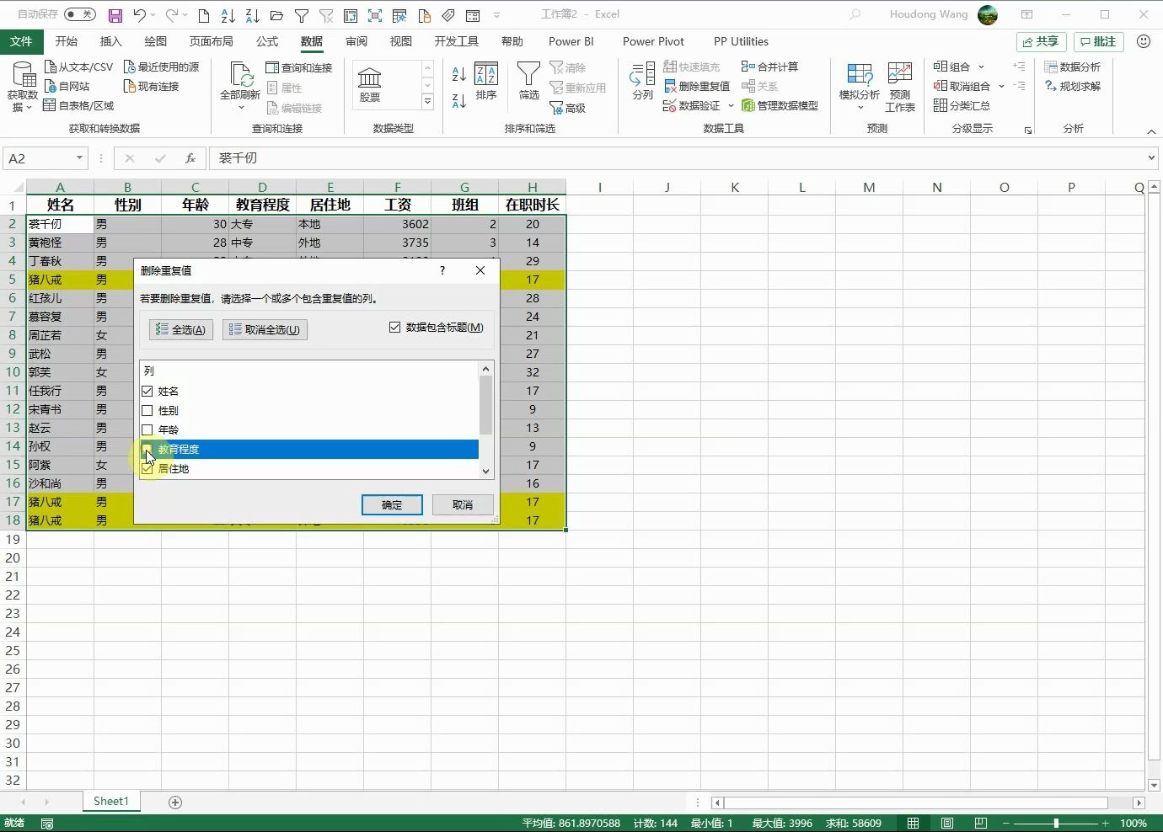Click 取消 to cancel the dialog

[x=463, y=505]
